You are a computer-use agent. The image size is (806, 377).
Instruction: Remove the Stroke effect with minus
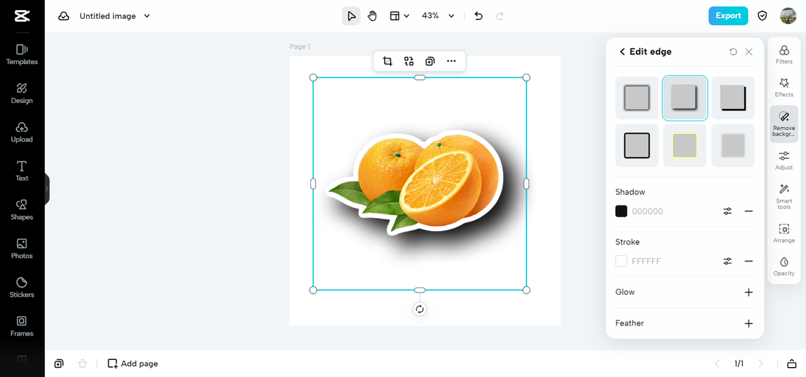point(749,261)
